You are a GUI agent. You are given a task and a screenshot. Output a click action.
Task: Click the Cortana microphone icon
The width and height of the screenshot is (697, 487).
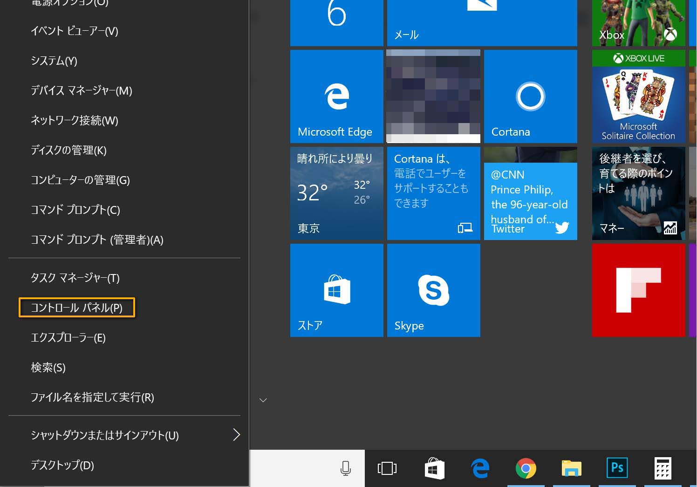(x=346, y=468)
